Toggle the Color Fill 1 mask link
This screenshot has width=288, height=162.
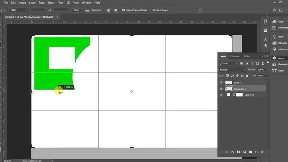tap(234, 95)
